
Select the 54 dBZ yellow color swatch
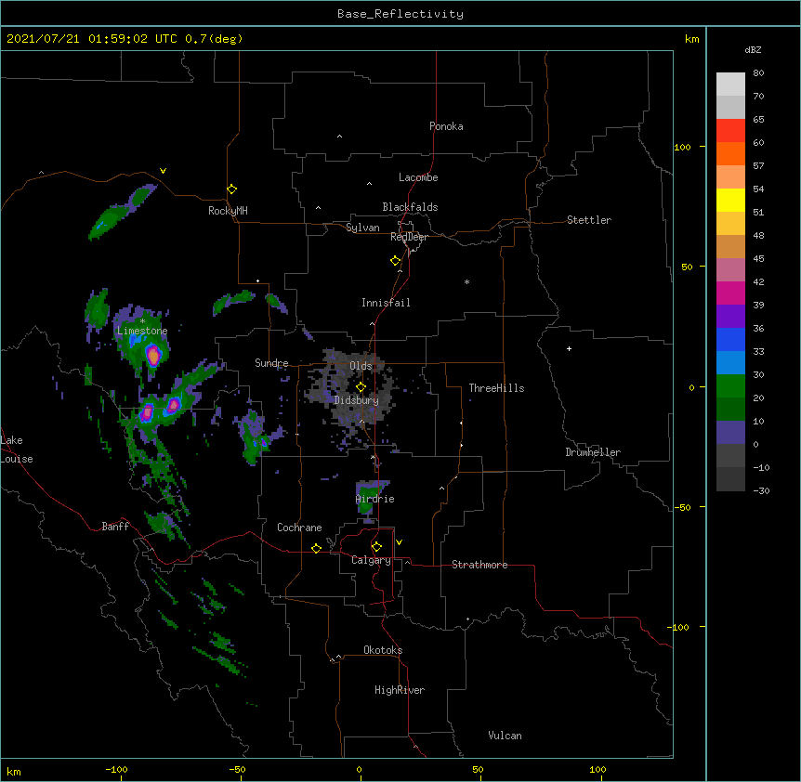730,200
